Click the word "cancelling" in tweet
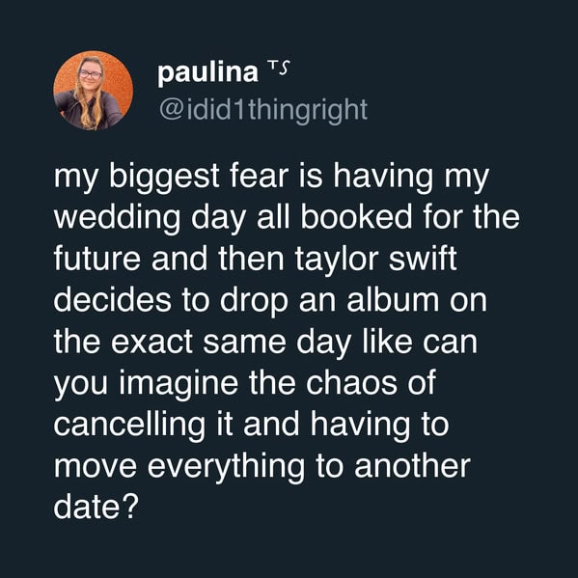 (x=129, y=426)
